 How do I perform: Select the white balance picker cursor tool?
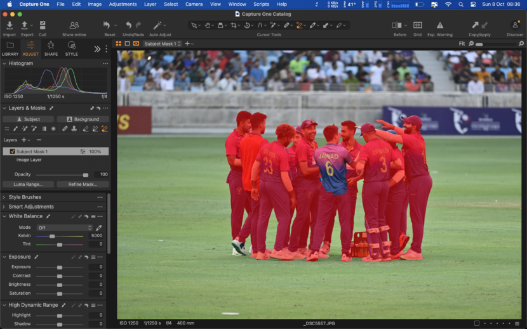[312, 25]
